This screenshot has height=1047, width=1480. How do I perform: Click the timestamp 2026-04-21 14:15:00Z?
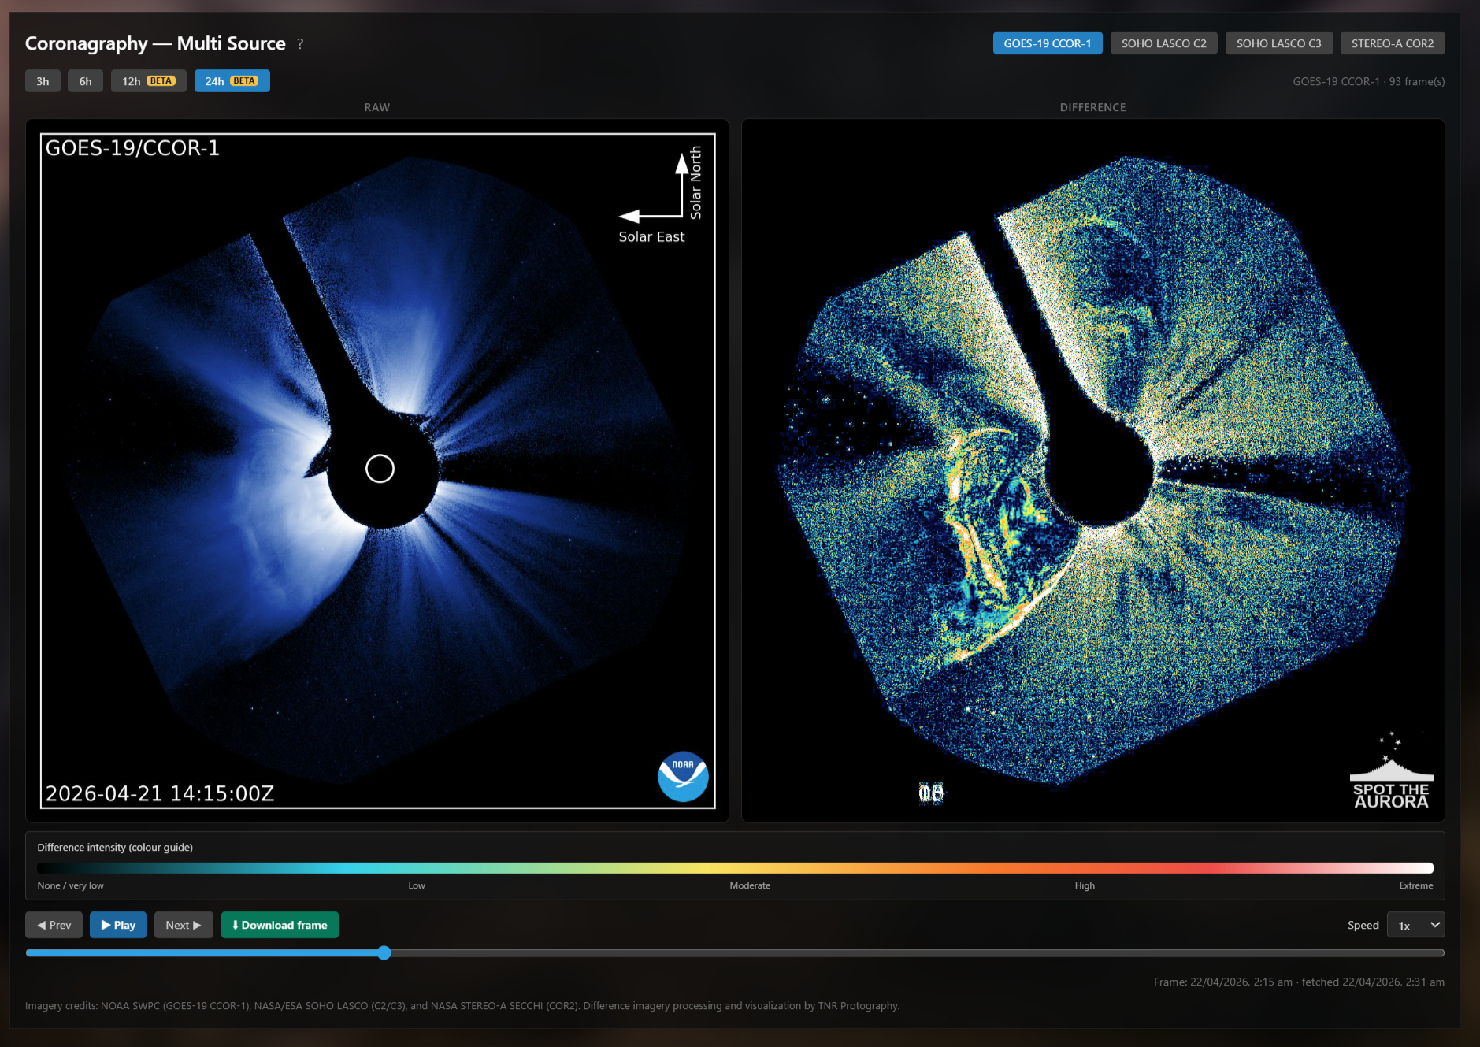click(160, 793)
